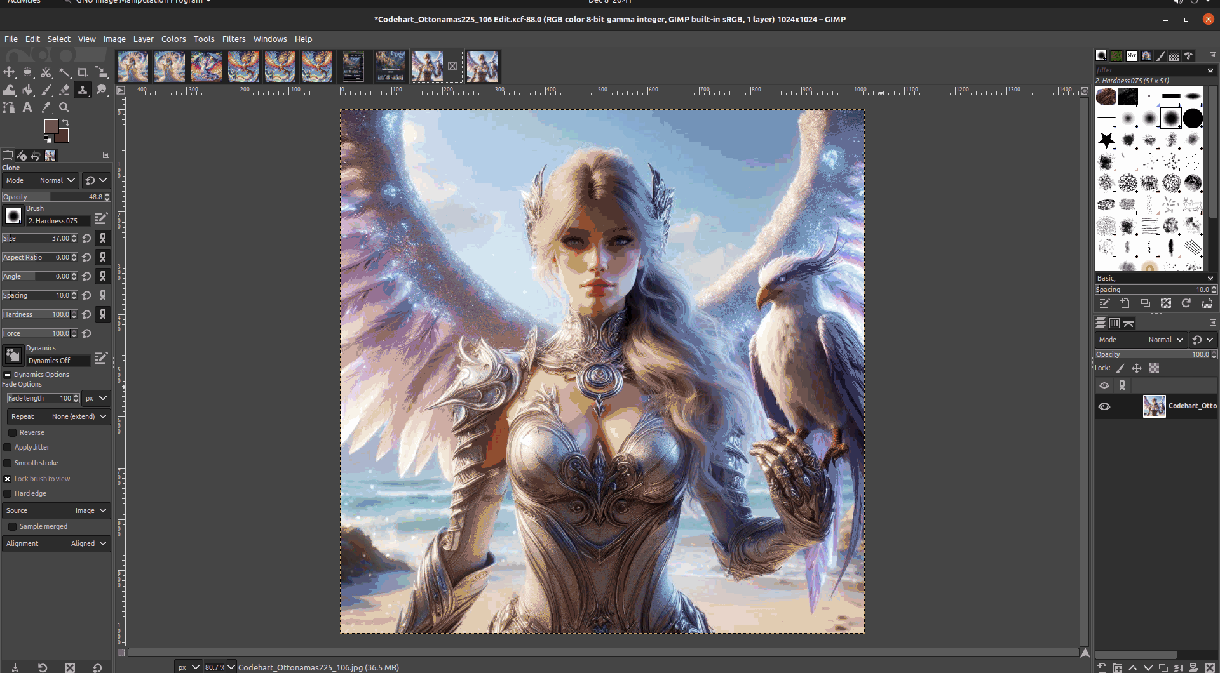1220x673 pixels.
Task: Select the Ellipse Select tool
Action: pos(27,72)
